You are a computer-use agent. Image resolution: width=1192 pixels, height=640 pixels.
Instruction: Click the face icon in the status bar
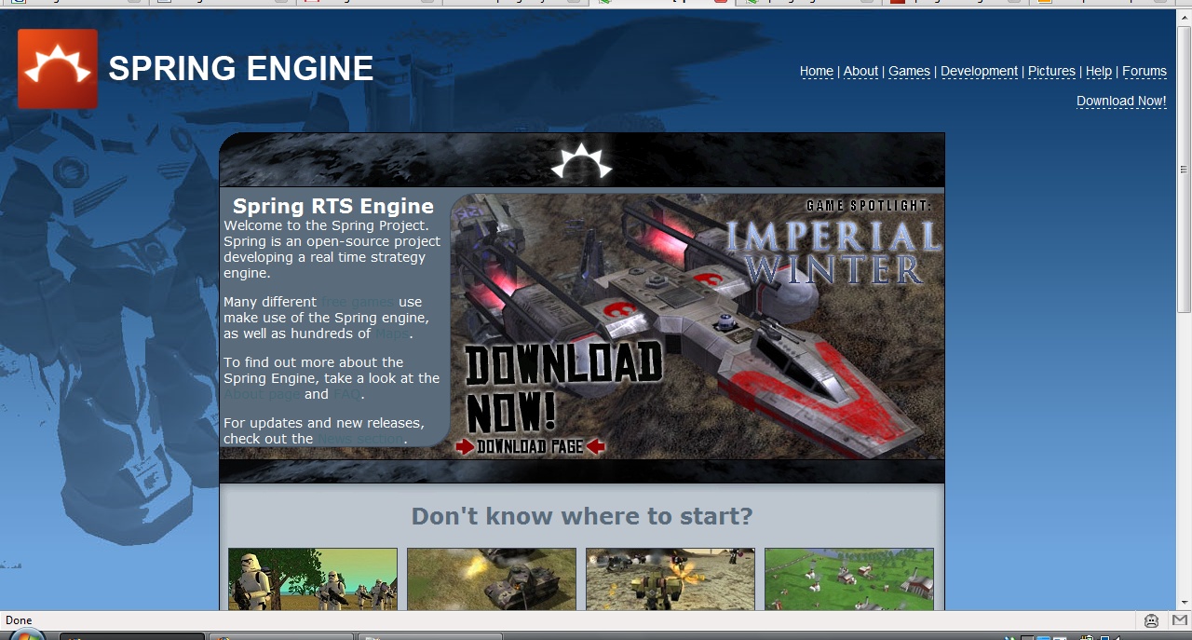pyautogui.click(x=1152, y=620)
